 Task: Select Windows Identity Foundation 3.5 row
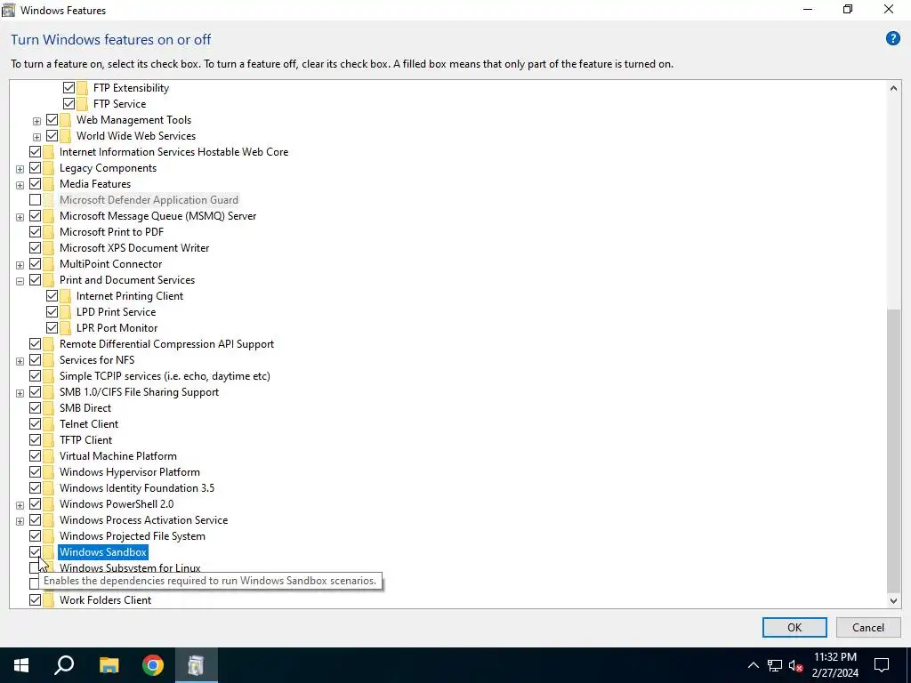[137, 488]
